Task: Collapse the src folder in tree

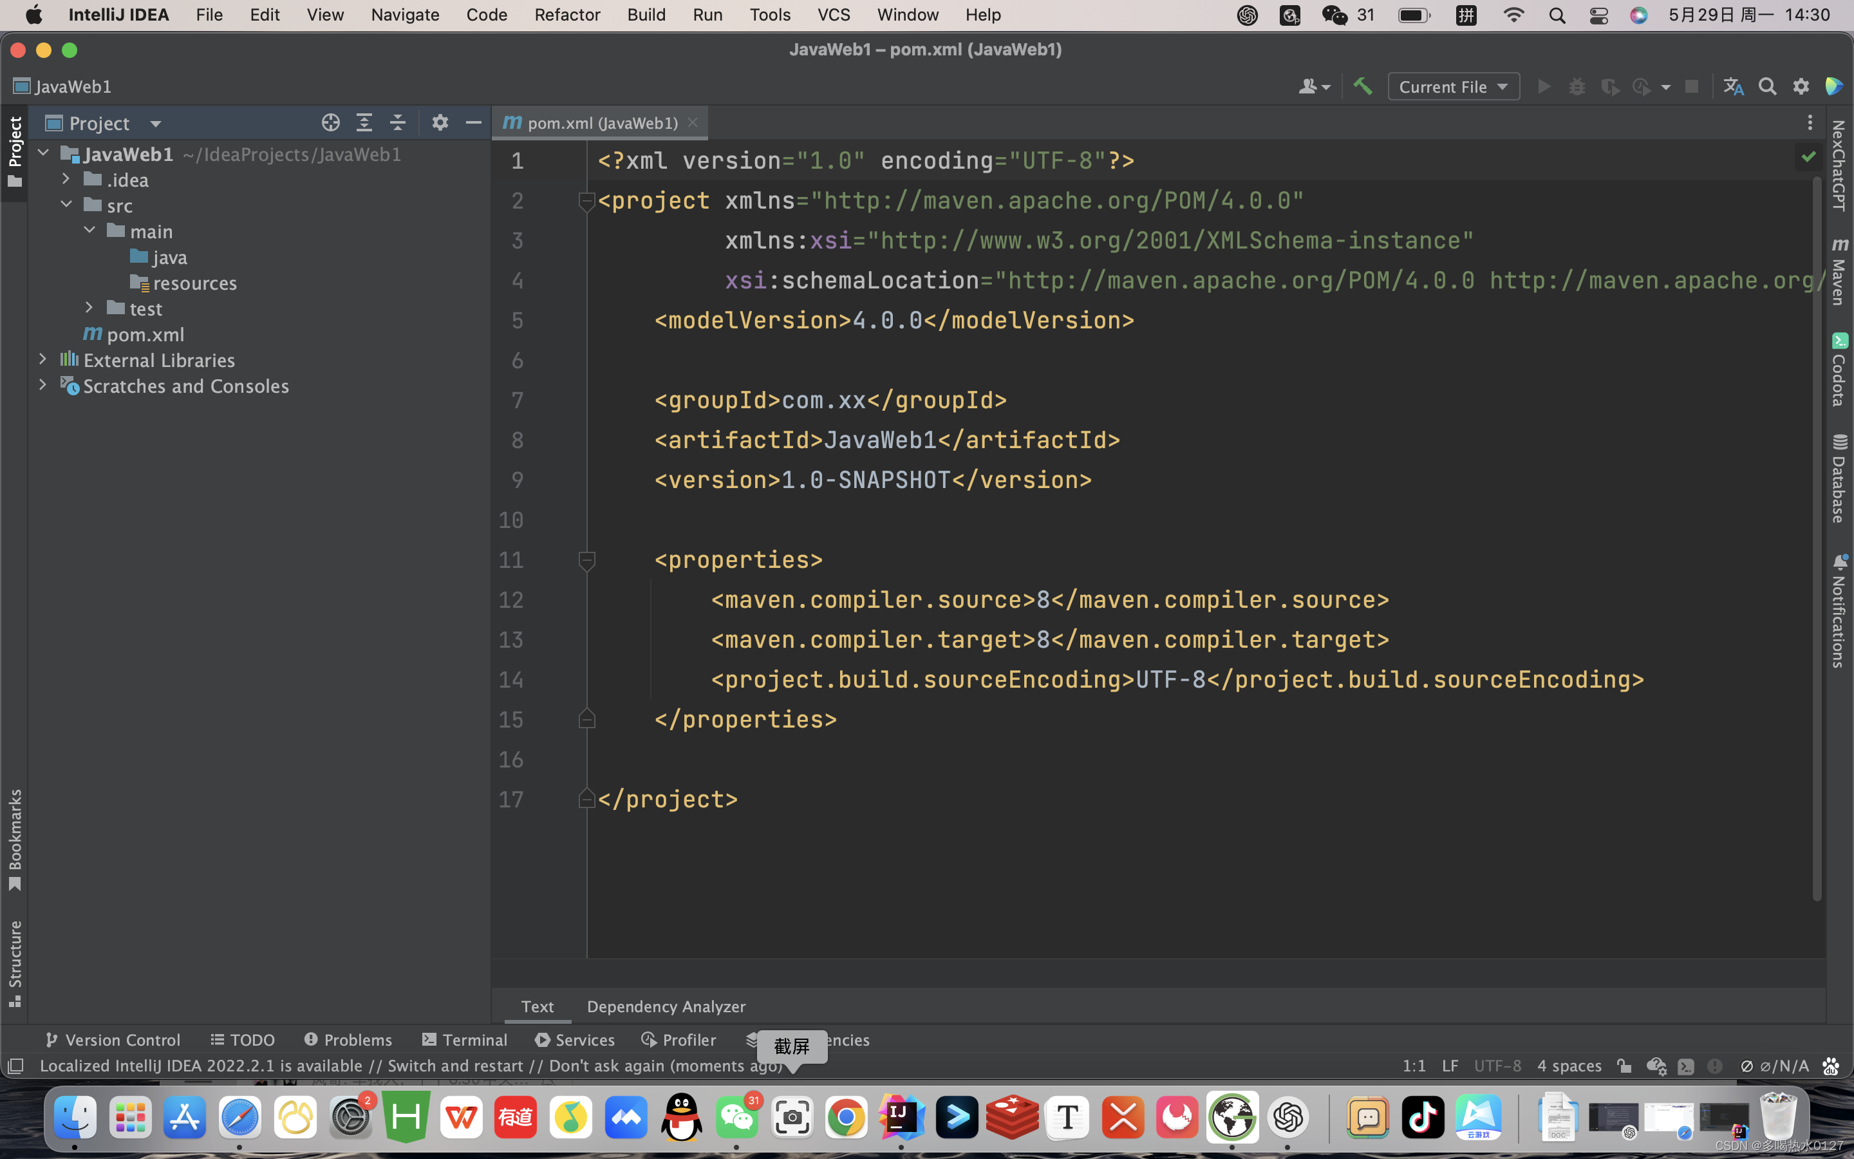Action: [67, 205]
